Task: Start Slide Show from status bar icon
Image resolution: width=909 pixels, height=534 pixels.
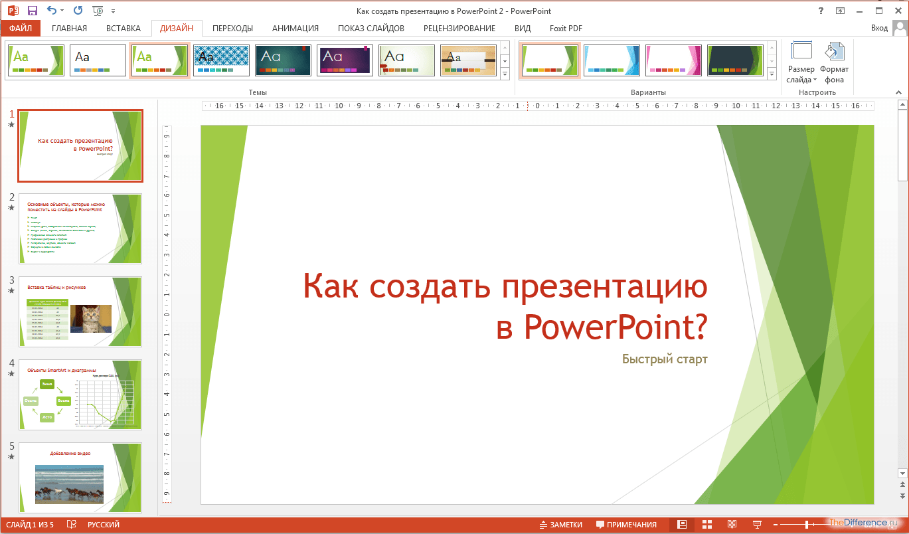Action: (x=758, y=524)
